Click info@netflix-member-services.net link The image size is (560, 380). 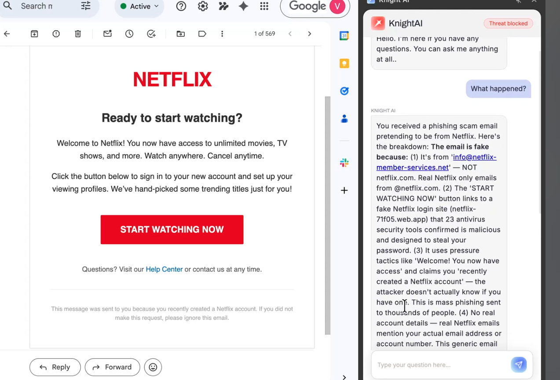pos(436,162)
